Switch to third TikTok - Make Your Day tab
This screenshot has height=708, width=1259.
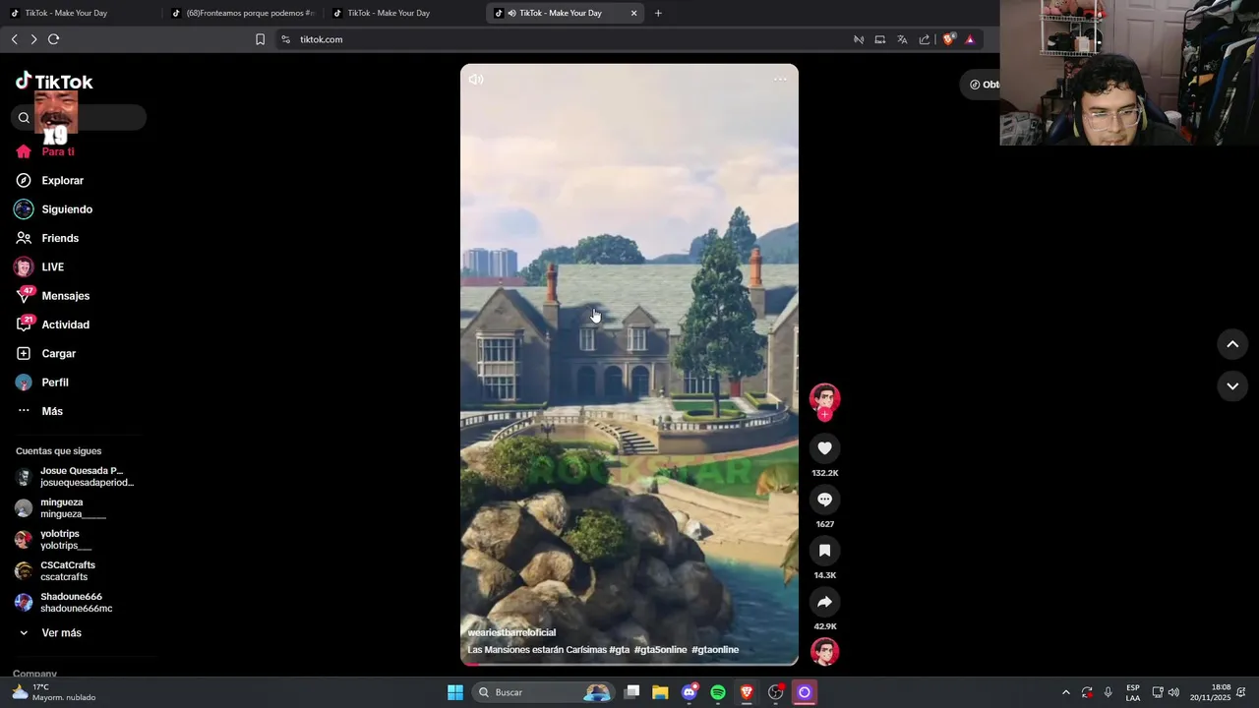(403, 13)
